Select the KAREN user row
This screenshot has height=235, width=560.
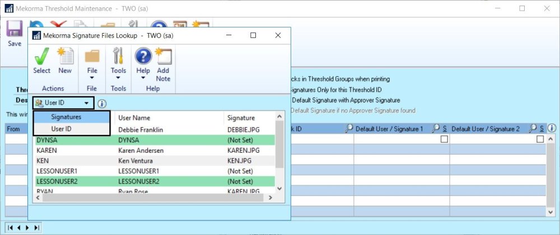pos(155,151)
